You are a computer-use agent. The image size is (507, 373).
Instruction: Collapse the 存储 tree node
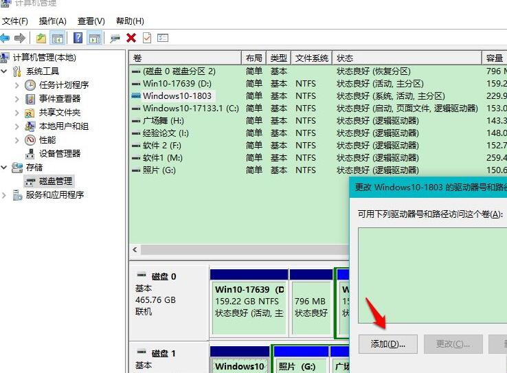point(5,167)
